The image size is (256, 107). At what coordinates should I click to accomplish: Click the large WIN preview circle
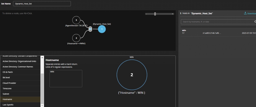[x=132, y=74]
